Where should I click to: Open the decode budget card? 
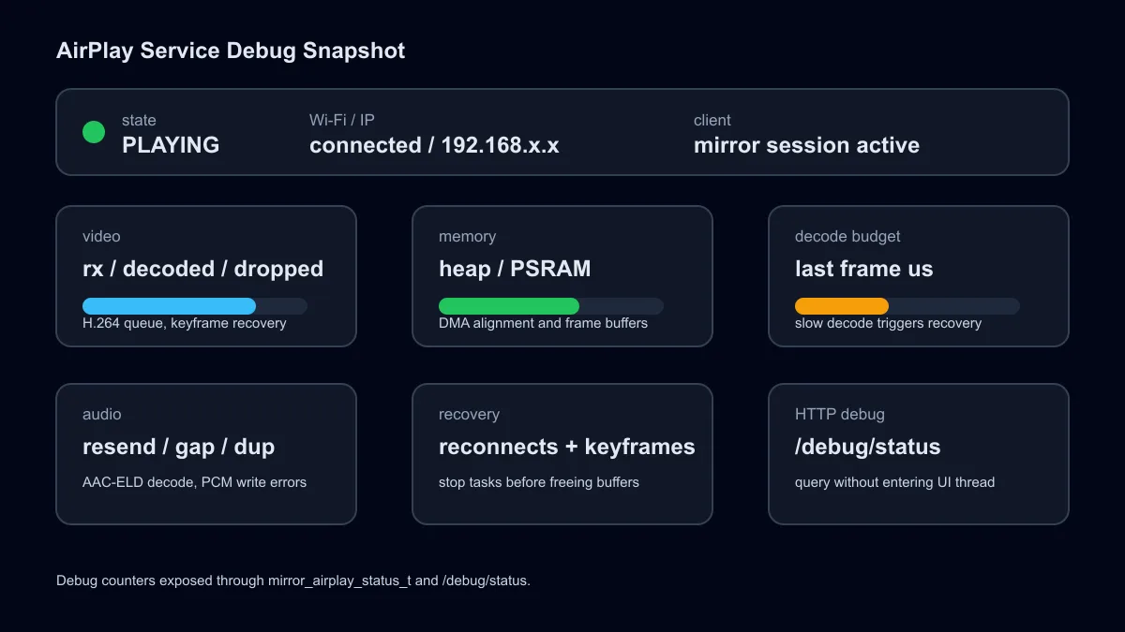919,276
